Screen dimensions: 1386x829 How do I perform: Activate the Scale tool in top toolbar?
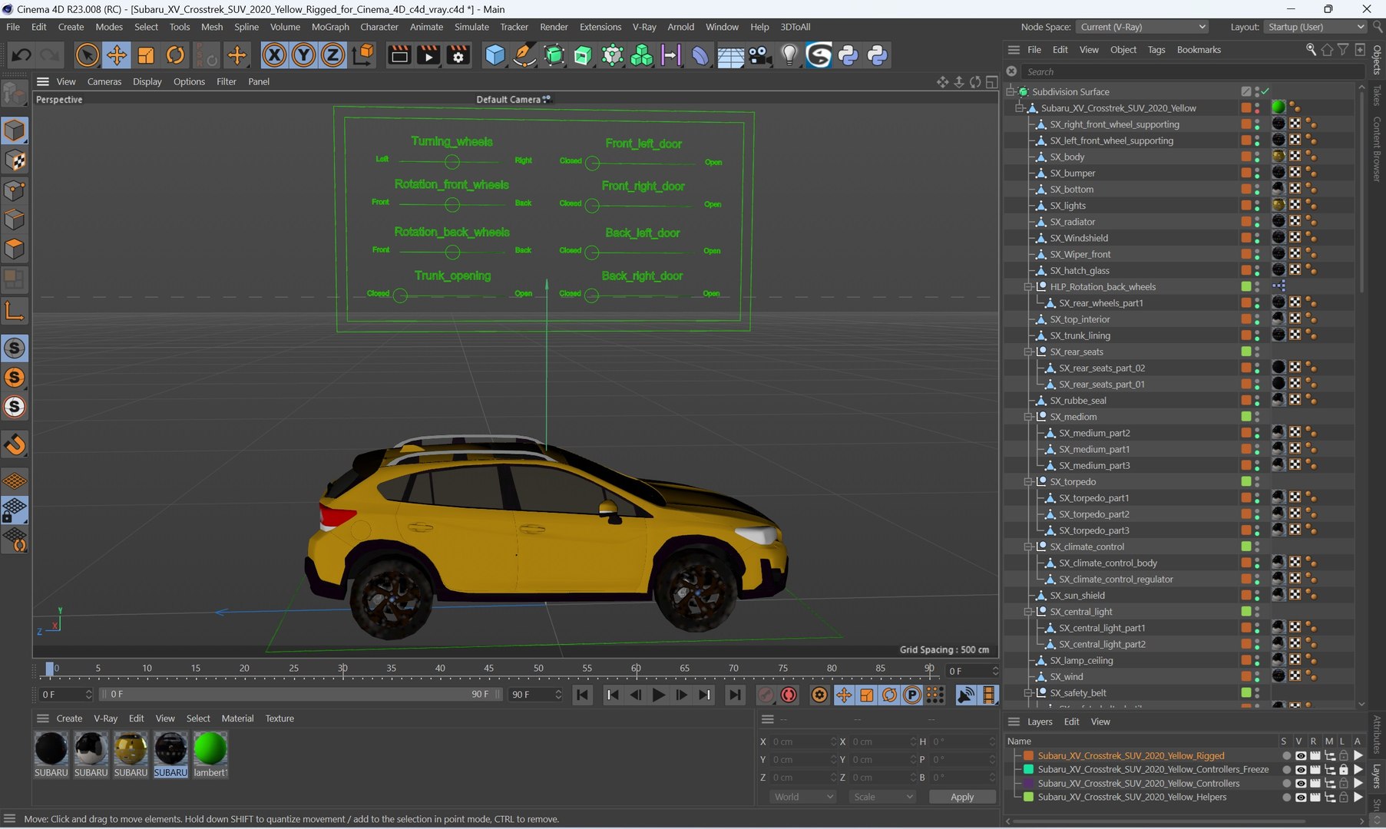[x=146, y=55]
